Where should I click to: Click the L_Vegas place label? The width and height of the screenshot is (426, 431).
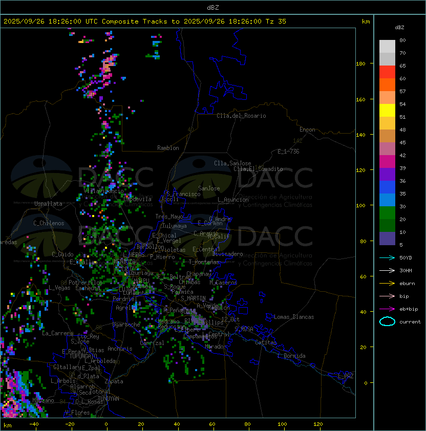click(59, 288)
